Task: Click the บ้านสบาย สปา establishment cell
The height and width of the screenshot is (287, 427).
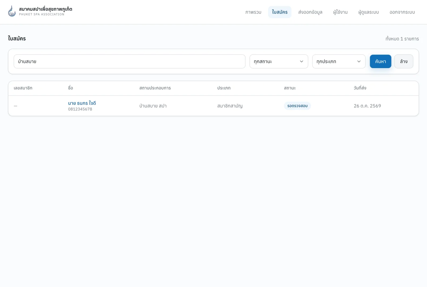Action: [153, 106]
